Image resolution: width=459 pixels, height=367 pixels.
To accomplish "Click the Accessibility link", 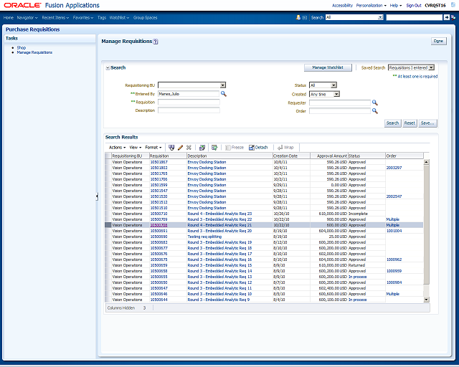I will (x=342, y=5).
